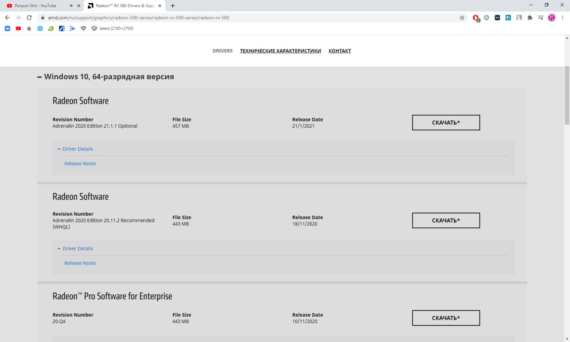Viewport: 570px width, 342px height.
Task: Collapse Driver Details for Adrenalin 21.1.1
Action: pos(75,149)
